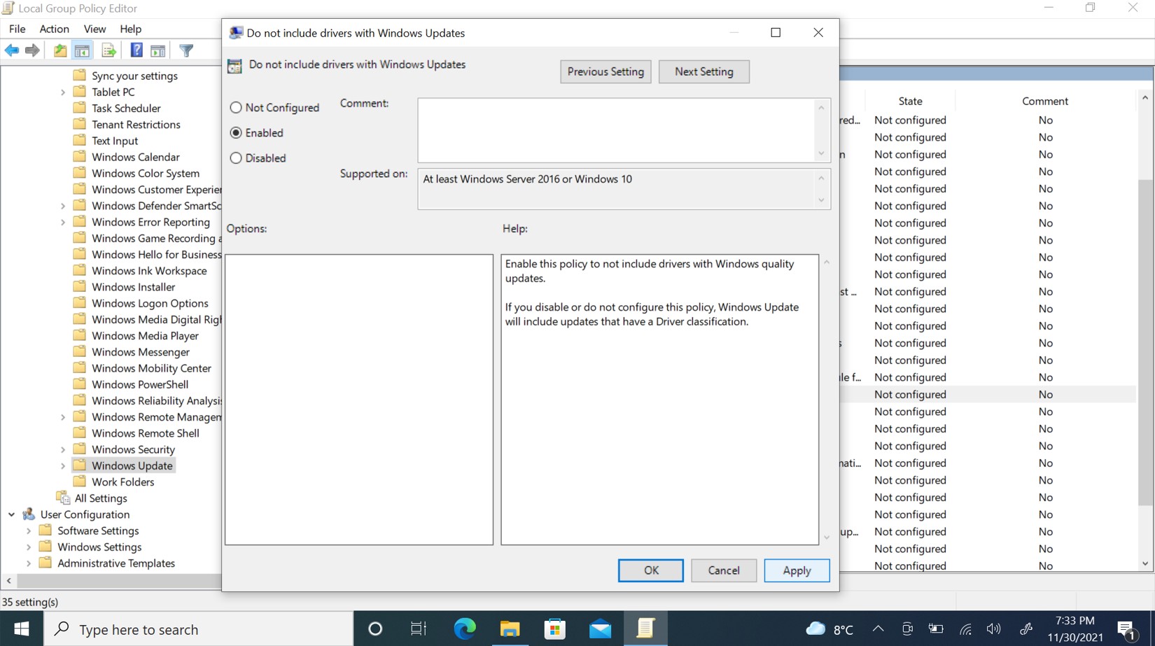Expand the Windows Defender SmartScreen node
Image resolution: width=1155 pixels, height=646 pixels.
coord(63,206)
